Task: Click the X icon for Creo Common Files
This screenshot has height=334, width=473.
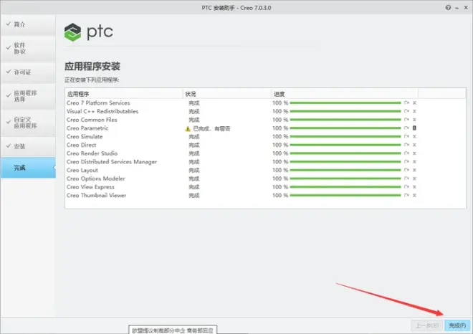Action: 414,120
